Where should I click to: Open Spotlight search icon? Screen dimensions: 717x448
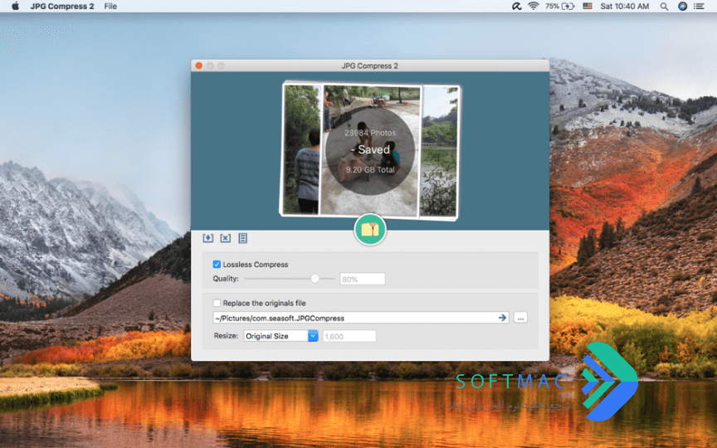point(664,7)
